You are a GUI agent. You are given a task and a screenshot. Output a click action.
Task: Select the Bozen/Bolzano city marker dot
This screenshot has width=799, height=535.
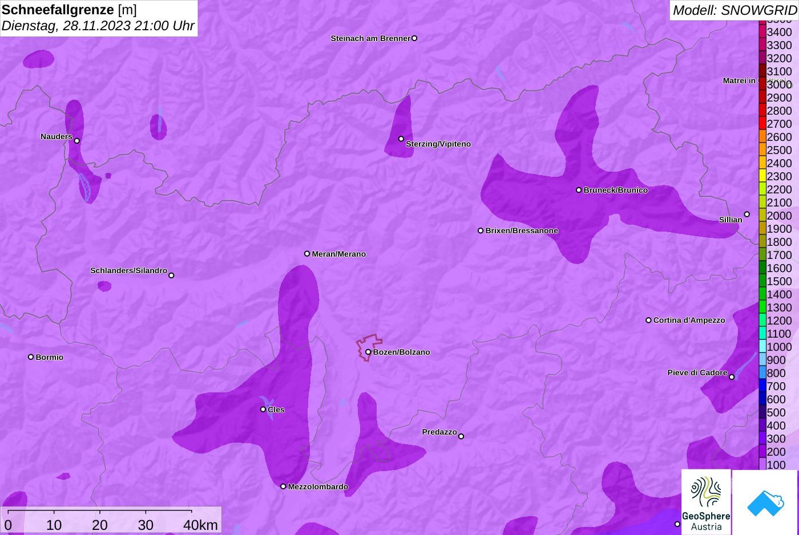pos(368,352)
